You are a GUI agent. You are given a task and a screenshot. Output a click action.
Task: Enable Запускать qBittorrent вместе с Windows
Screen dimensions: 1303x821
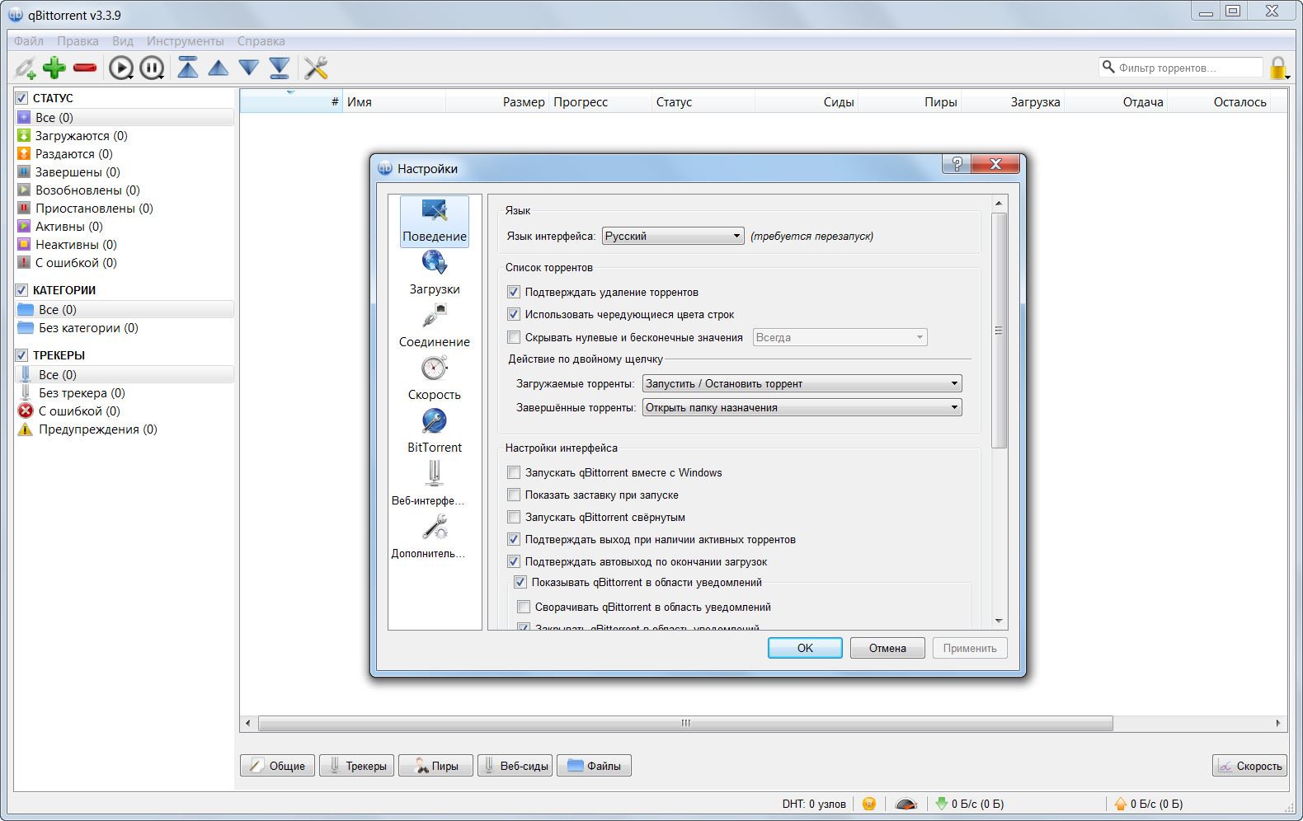[514, 472]
